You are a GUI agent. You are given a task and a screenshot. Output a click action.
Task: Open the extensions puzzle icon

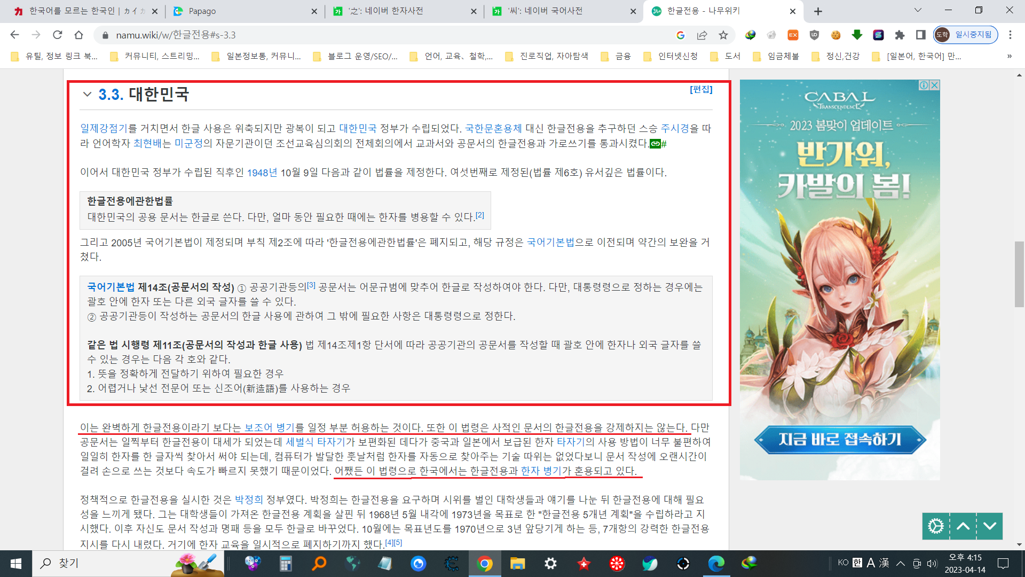pyautogui.click(x=900, y=35)
